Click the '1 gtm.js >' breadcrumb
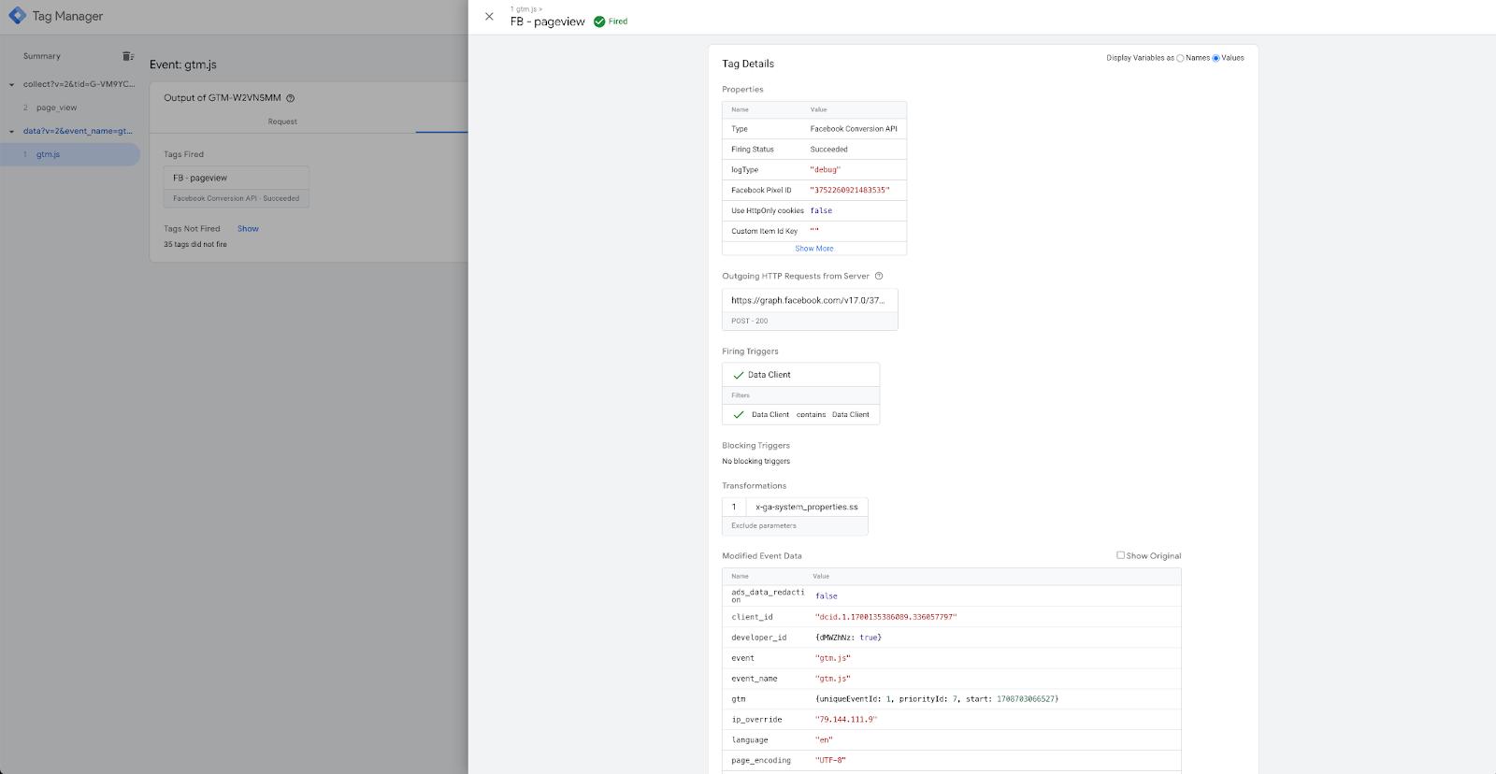Image resolution: width=1496 pixels, height=774 pixels. (526, 9)
